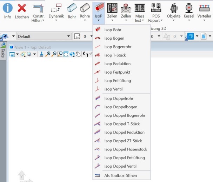Select the Löschen delete tool
Viewport: 213px width, 182px height.
(22, 11)
